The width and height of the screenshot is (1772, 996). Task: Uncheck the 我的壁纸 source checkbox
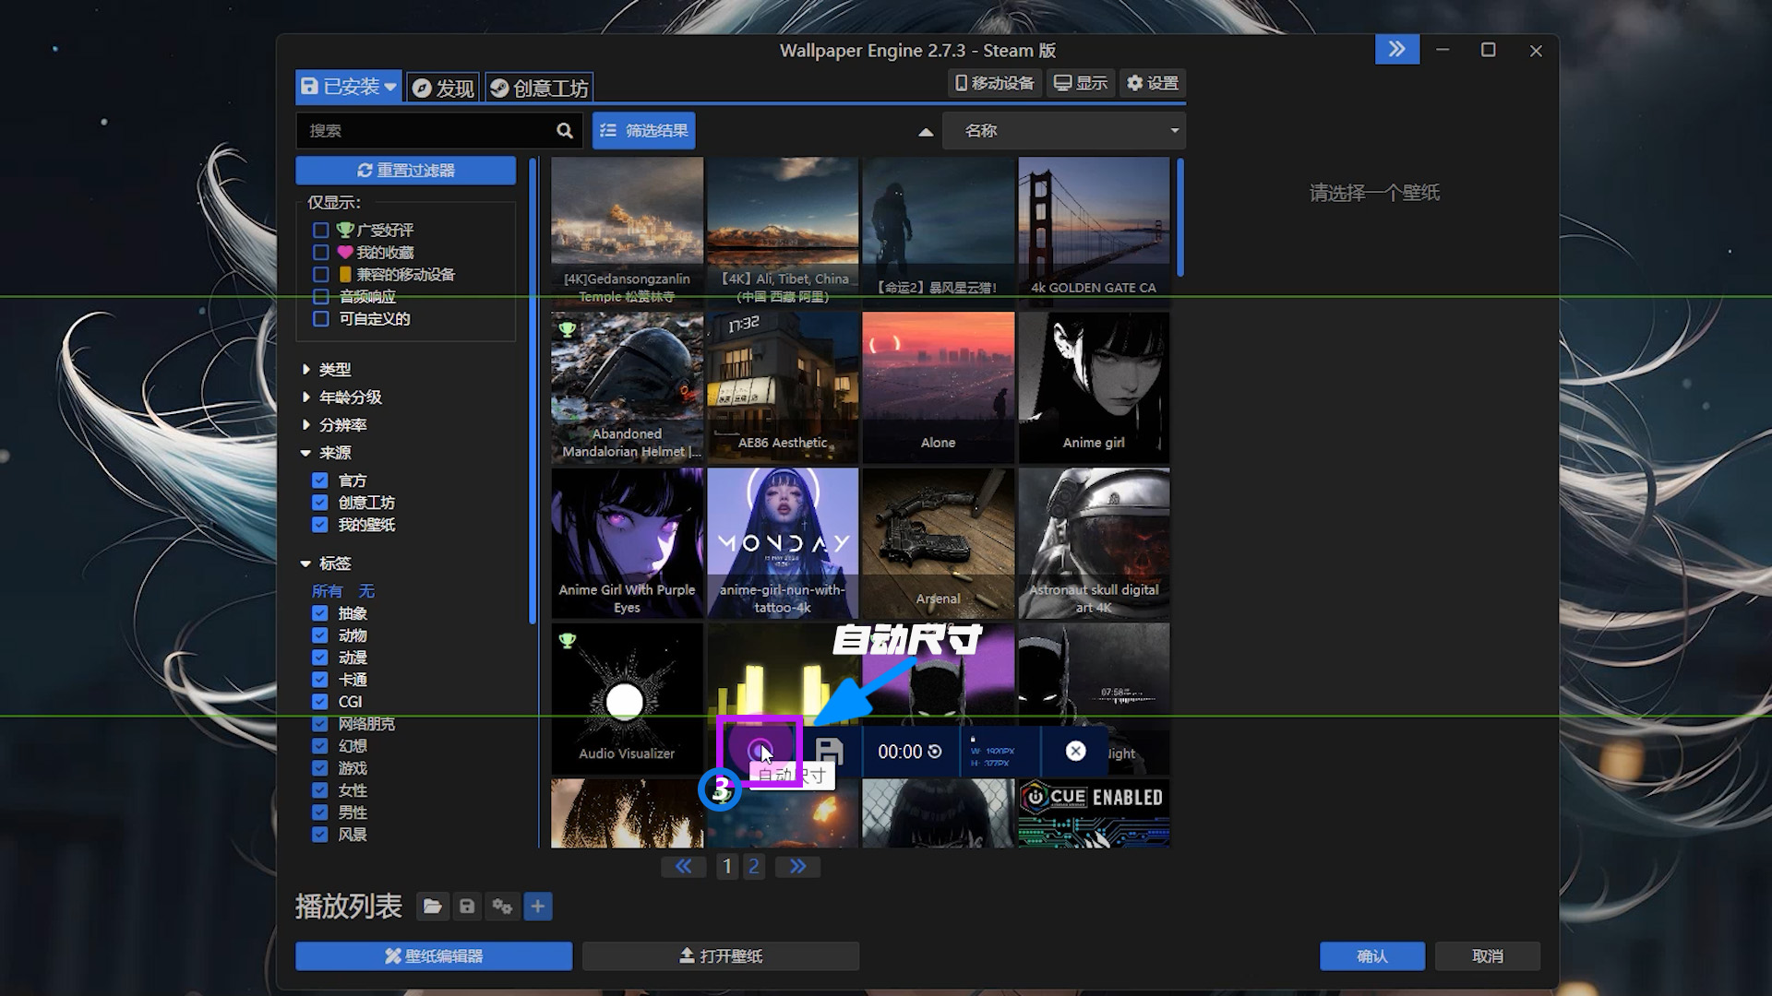tap(319, 524)
